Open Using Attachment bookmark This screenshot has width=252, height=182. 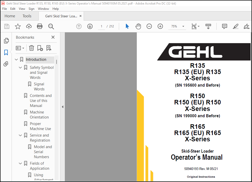point(43,177)
